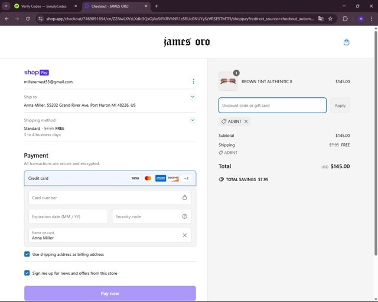This screenshot has width=378, height=302.
Task: Click the Pay now button
Action: point(110,293)
